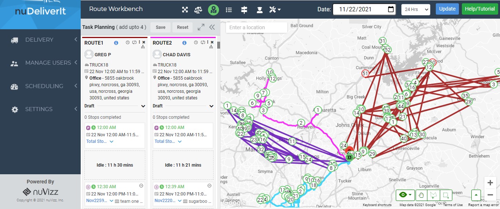Remove ROUTE2 with the x icon

click(212, 42)
